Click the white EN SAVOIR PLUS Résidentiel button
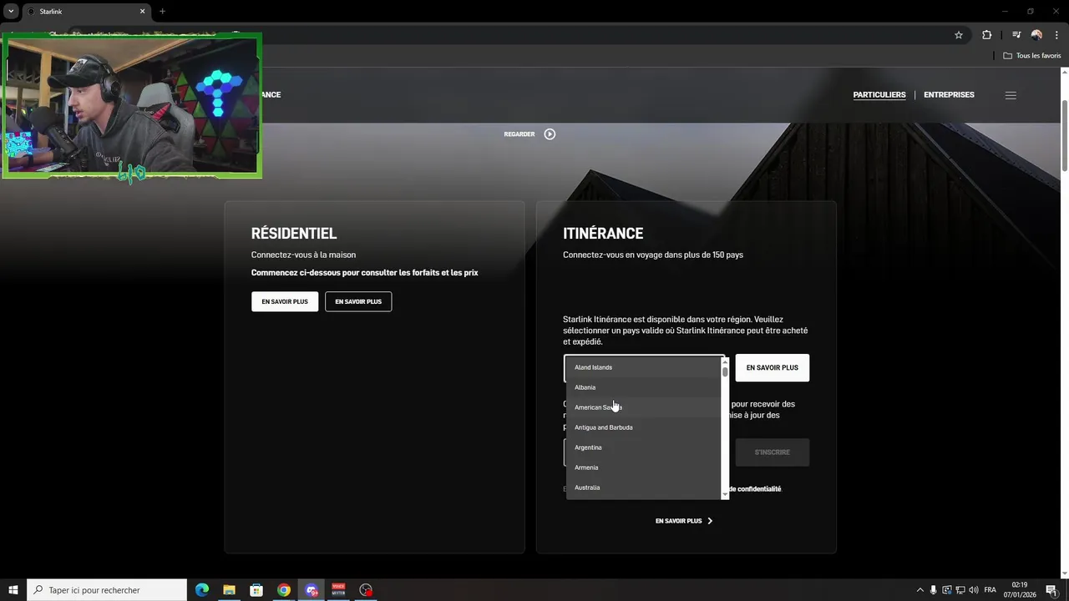 click(x=285, y=301)
